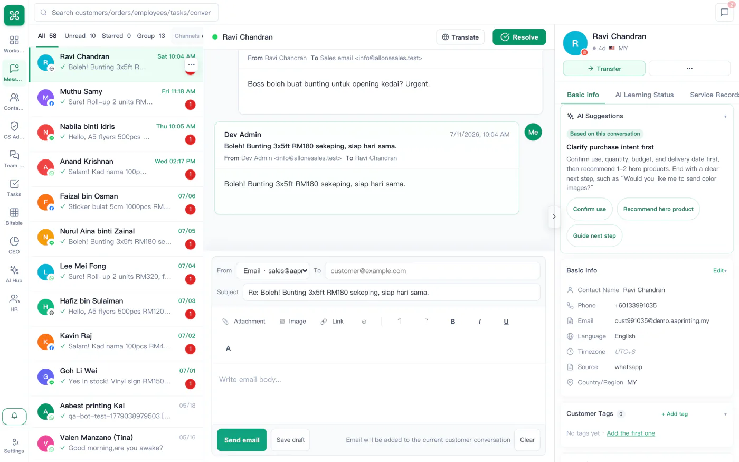The width and height of the screenshot is (739, 462).
Task: Open the Workspace icon in left sidebar
Action: click(14, 44)
